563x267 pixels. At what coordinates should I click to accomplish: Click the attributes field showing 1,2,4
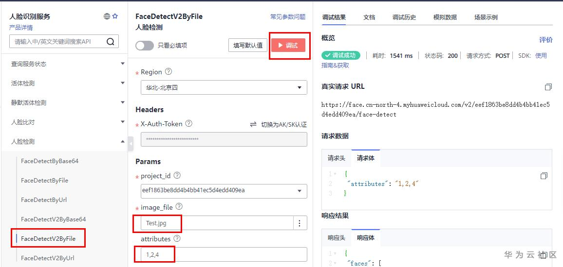[x=224, y=254]
